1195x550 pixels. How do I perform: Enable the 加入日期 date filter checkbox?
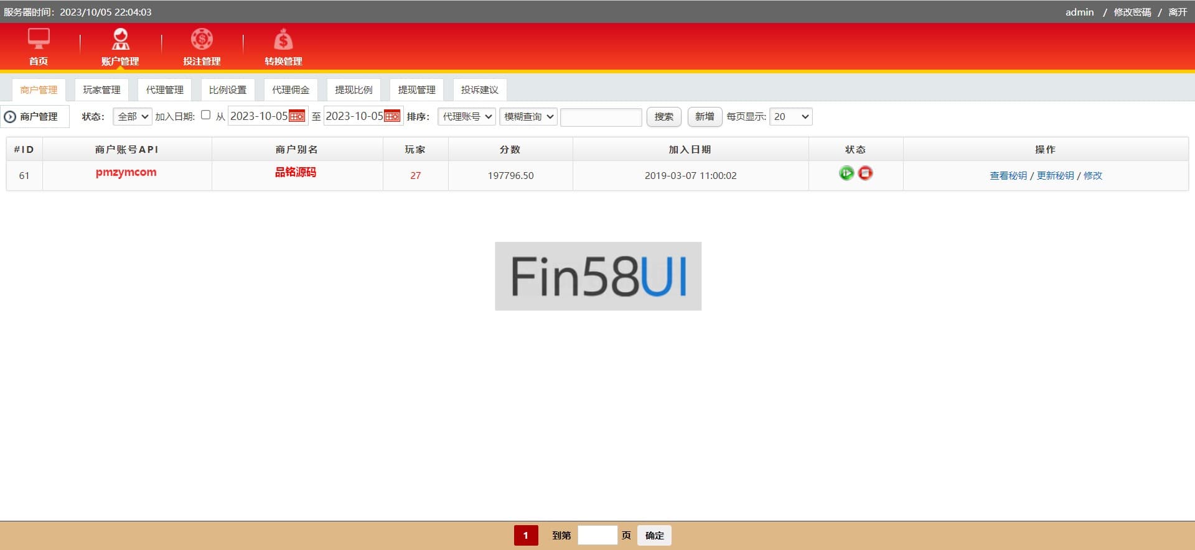coord(206,115)
